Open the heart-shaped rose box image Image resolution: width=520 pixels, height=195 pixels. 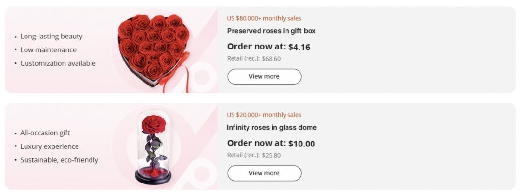(x=153, y=48)
